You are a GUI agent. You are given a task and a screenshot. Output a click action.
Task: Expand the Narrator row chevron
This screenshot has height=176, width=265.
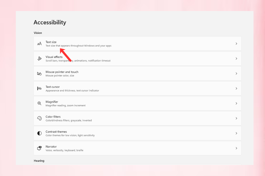tap(236, 148)
